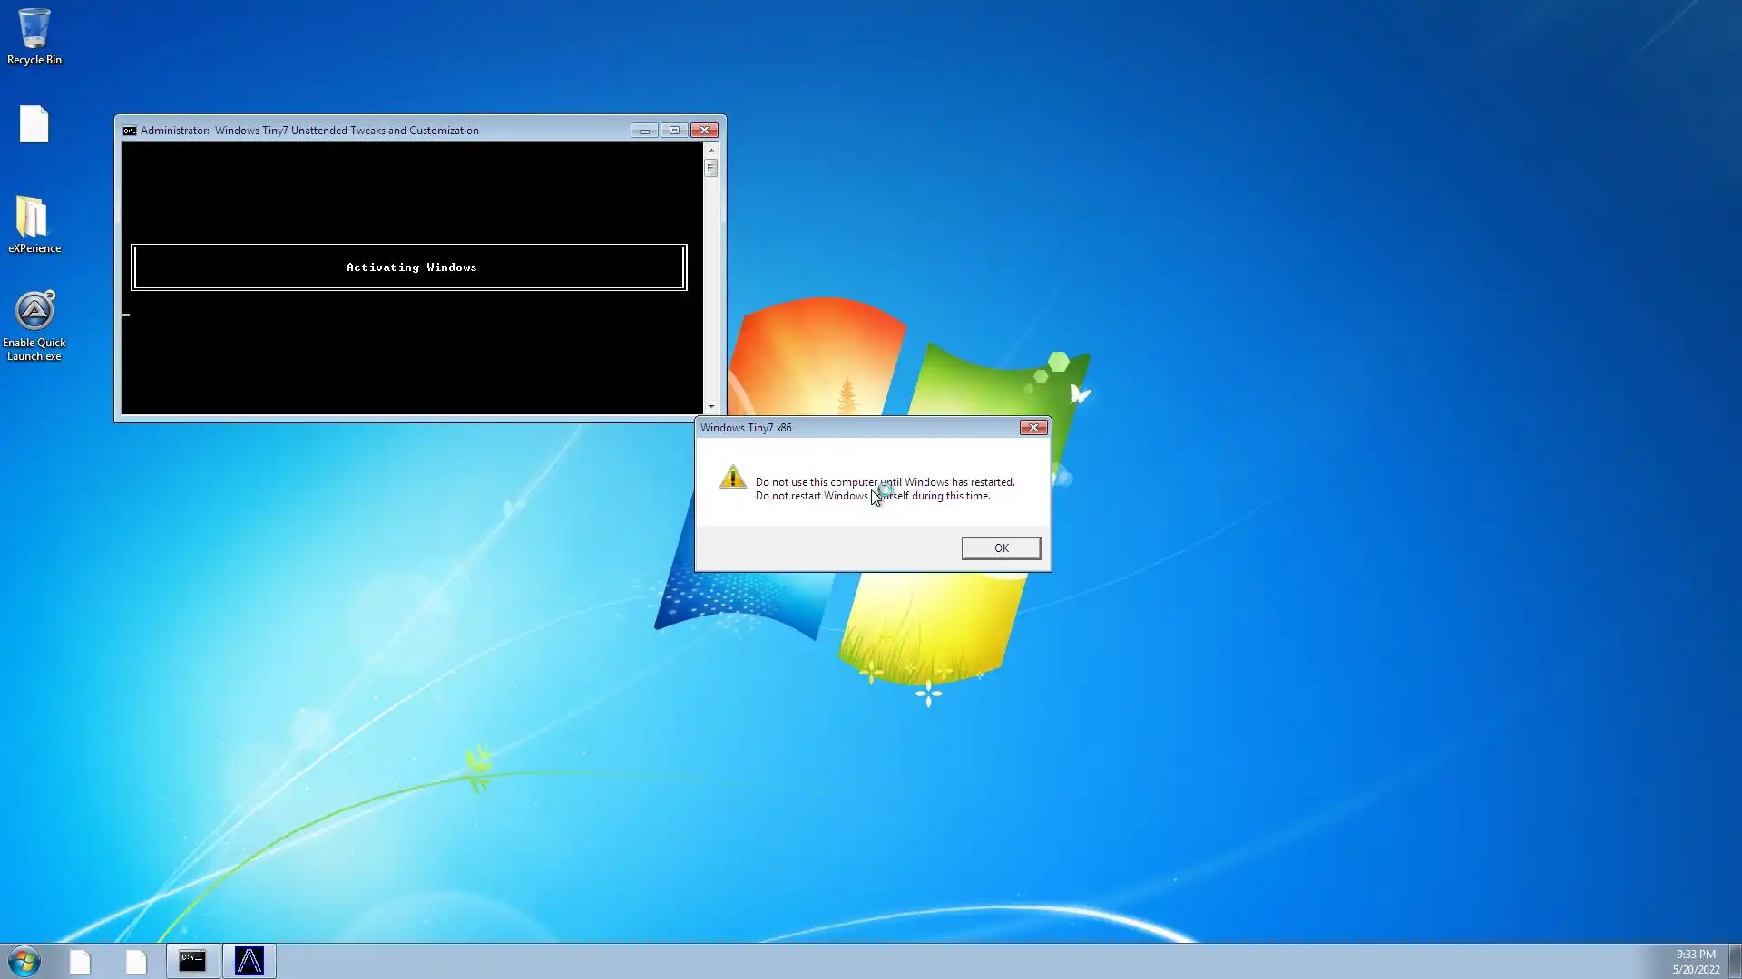The width and height of the screenshot is (1742, 979).
Task: Click the console scrollbar thumb
Action: pyautogui.click(x=710, y=168)
